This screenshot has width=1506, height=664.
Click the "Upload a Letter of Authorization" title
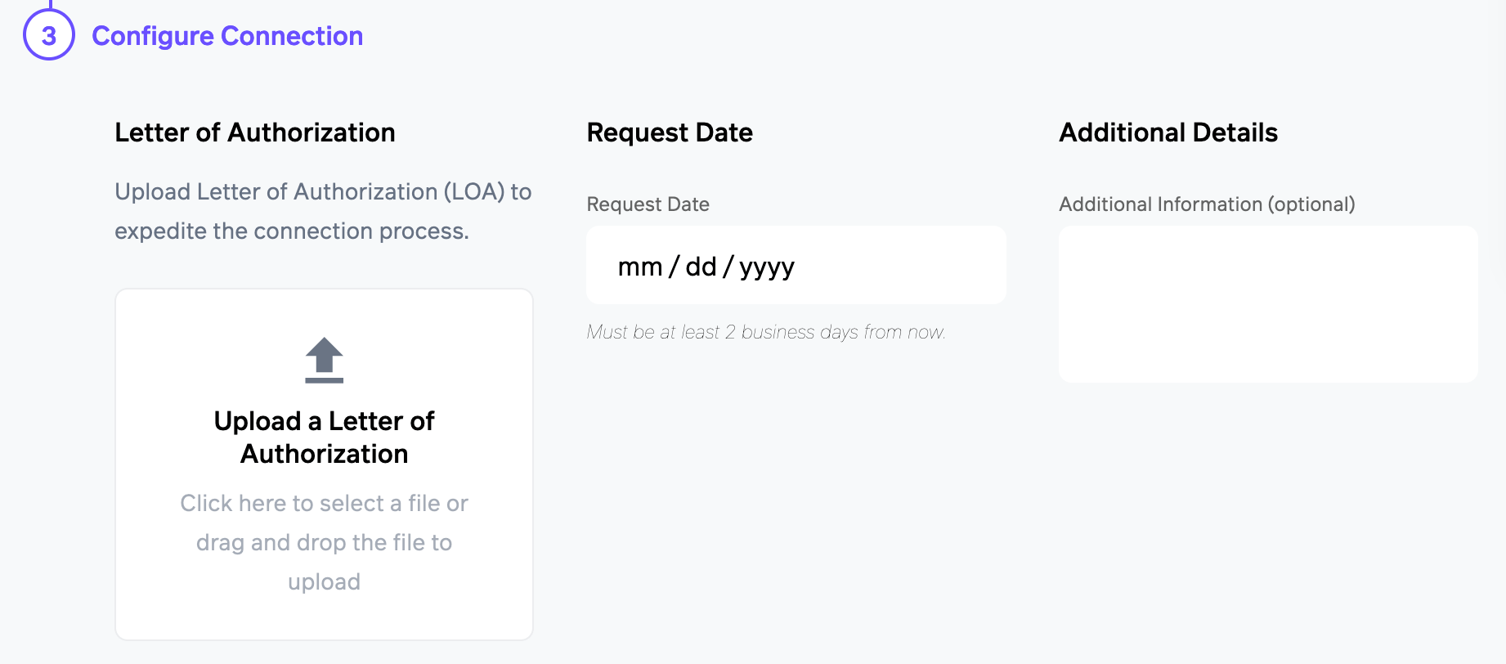click(x=324, y=437)
